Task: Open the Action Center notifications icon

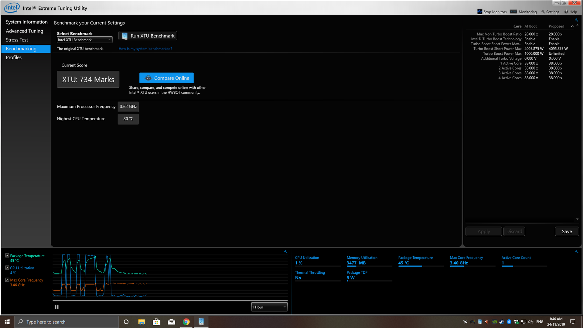Action: click(573, 322)
